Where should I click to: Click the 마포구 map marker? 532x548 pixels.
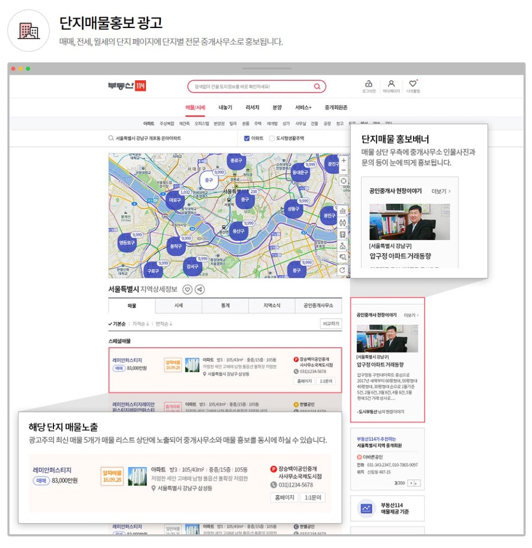click(x=175, y=200)
